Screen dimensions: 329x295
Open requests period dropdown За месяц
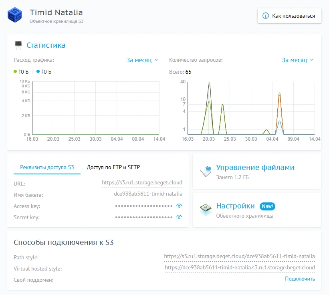tap(297, 60)
